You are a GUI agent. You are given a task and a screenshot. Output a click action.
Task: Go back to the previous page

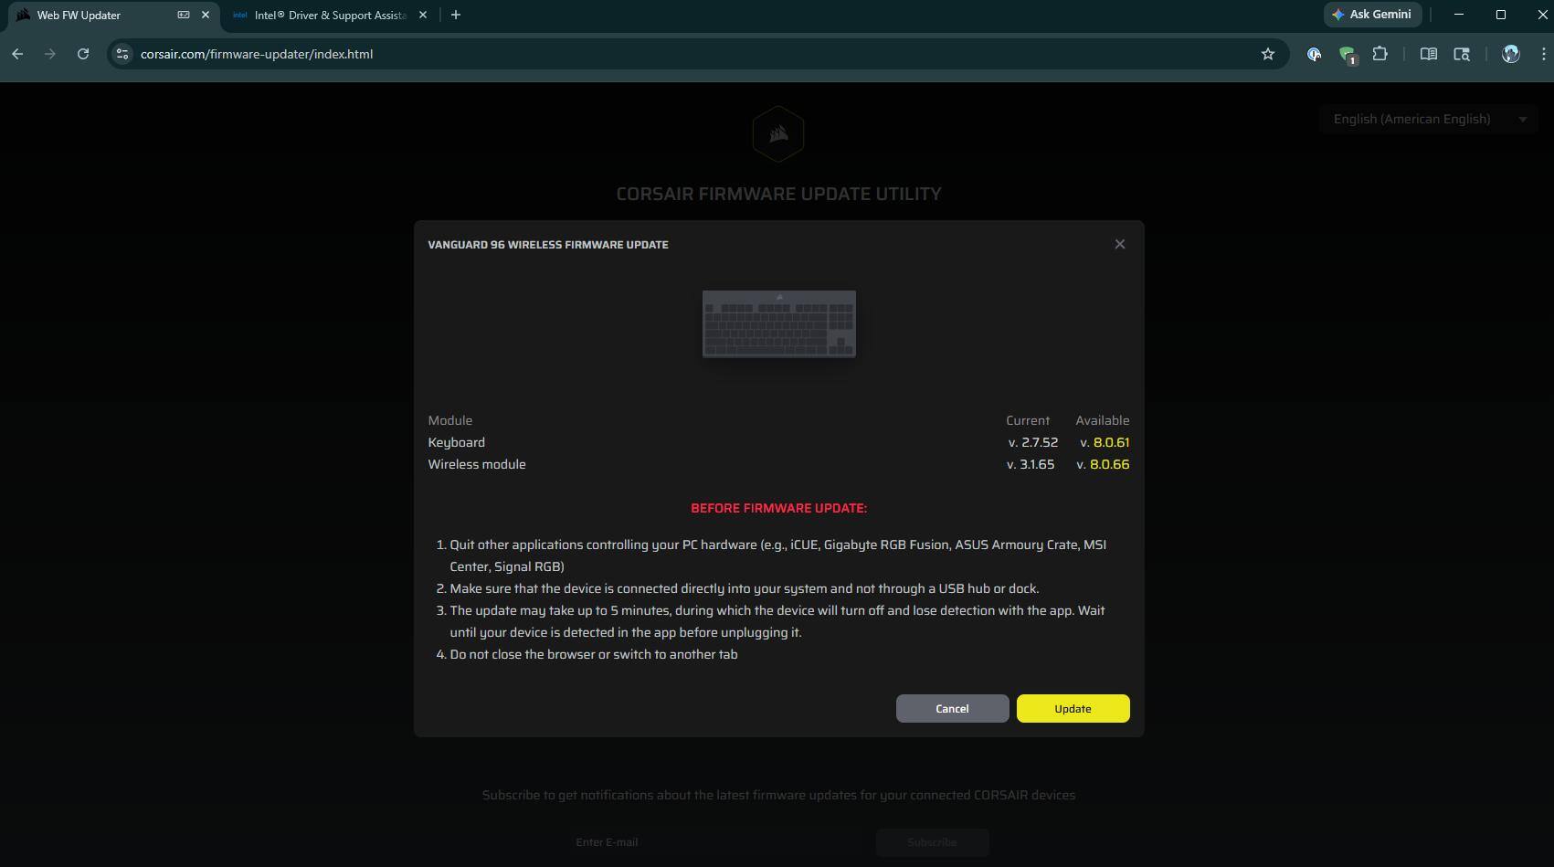tap(17, 54)
